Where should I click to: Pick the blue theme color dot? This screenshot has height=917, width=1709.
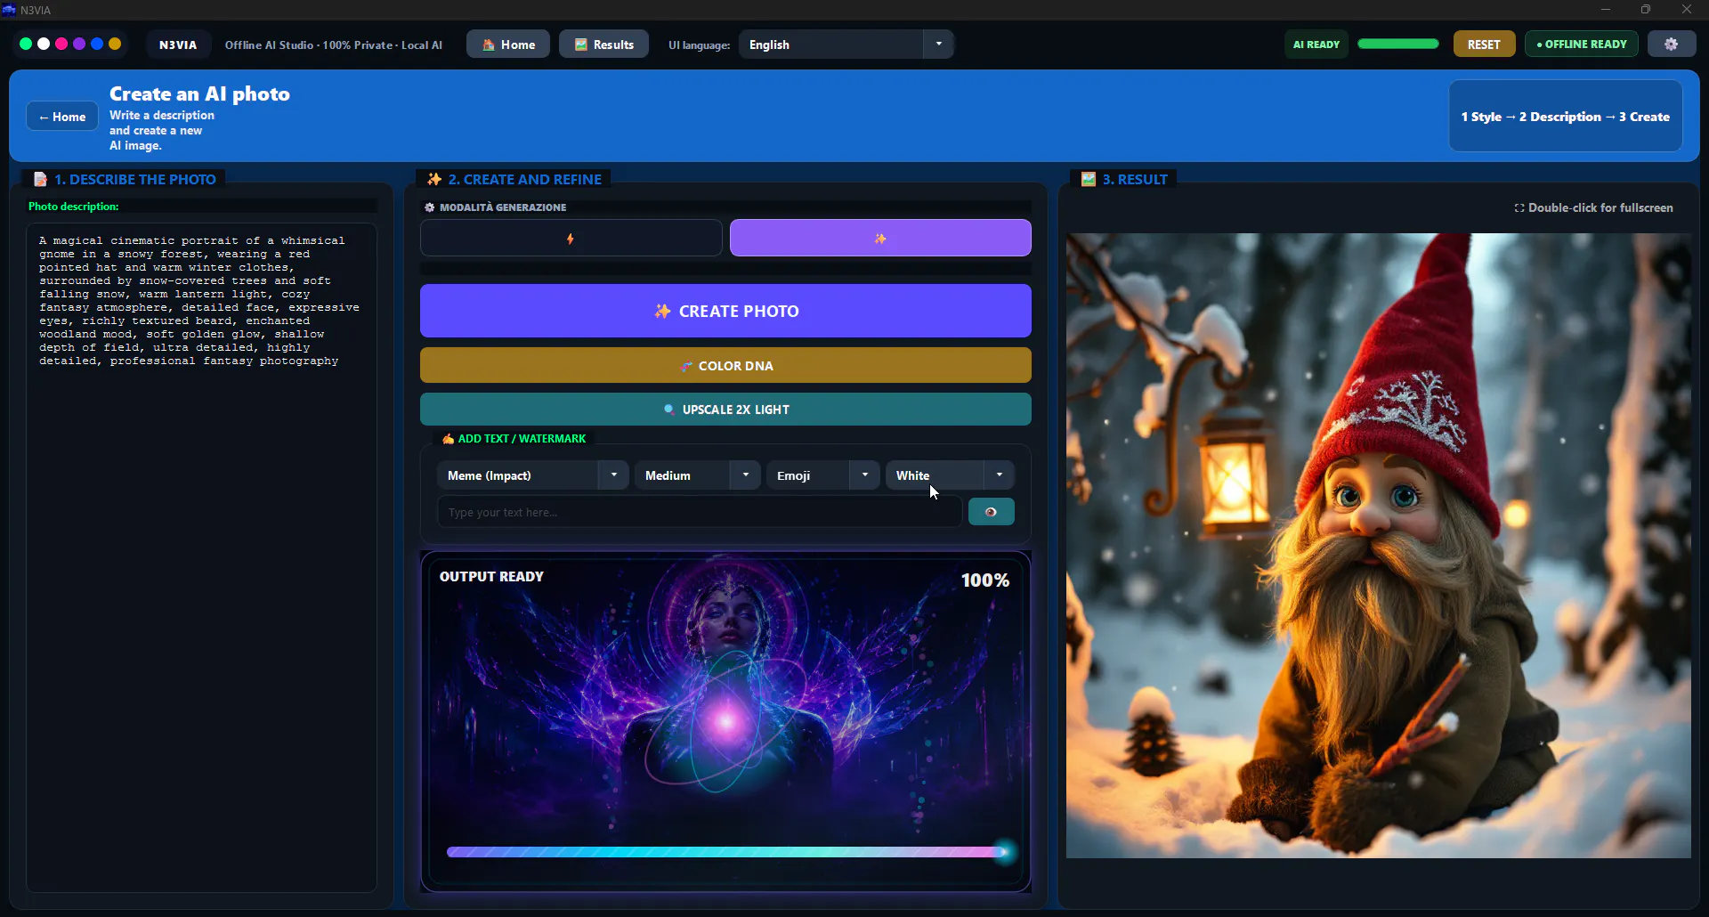coord(97,44)
